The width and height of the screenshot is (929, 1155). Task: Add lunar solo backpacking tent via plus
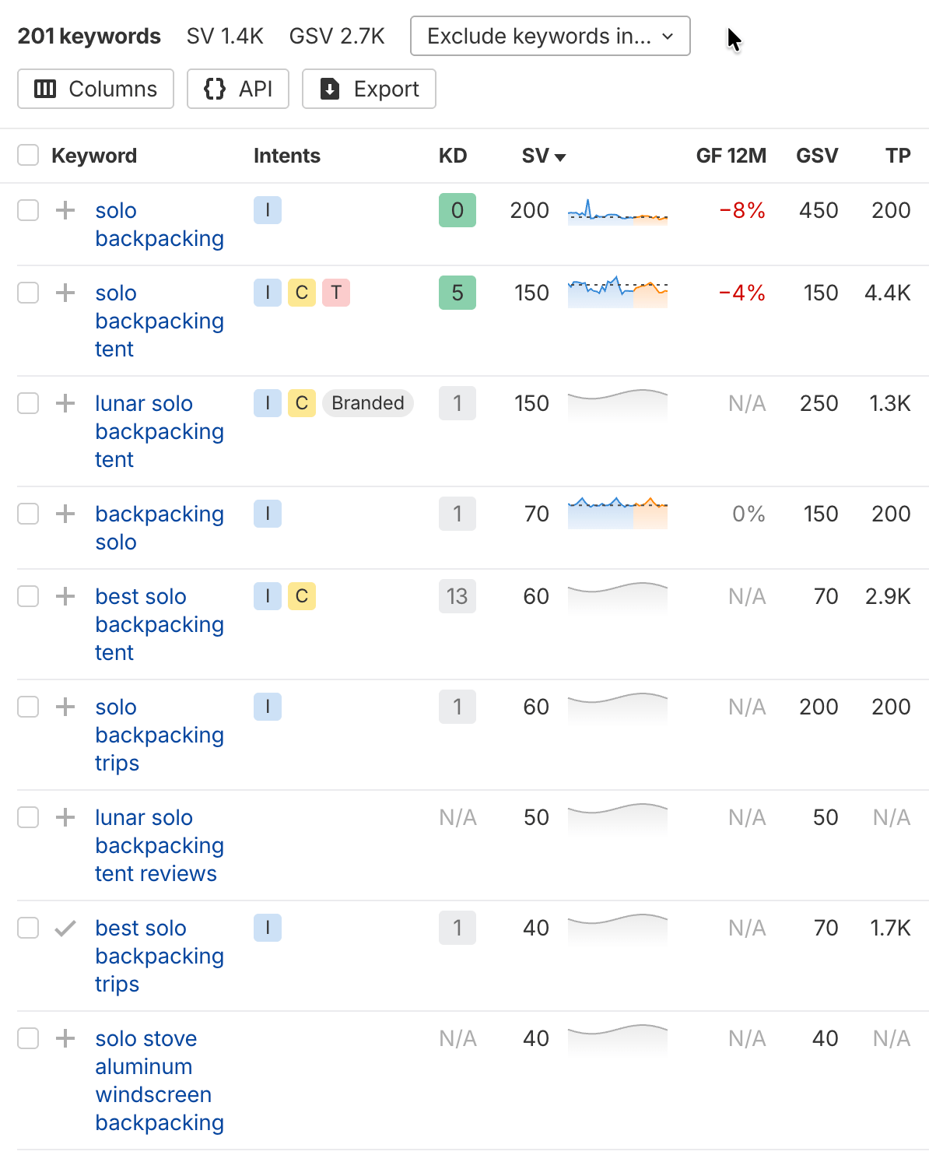(65, 403)
